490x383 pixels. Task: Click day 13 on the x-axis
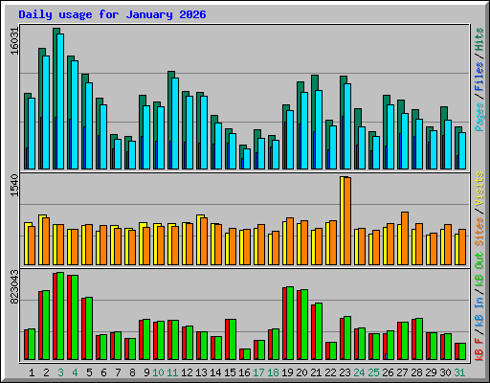(x=201, y=372)
